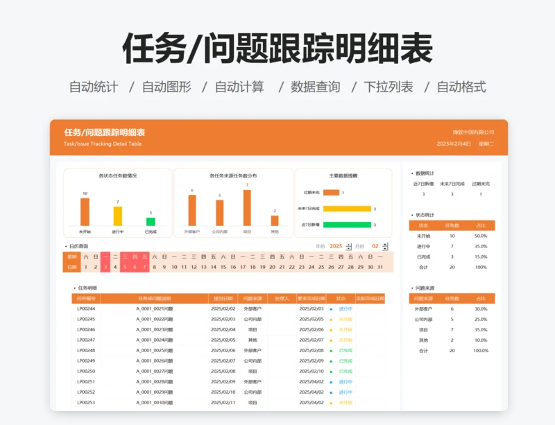
Task: Select description A_0001_0027问题
Action: click(x=155, y=372)
